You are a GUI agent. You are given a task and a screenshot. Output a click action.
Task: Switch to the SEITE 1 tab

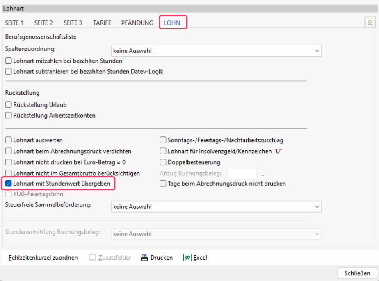pyautogui.click(x=14, y=23)
